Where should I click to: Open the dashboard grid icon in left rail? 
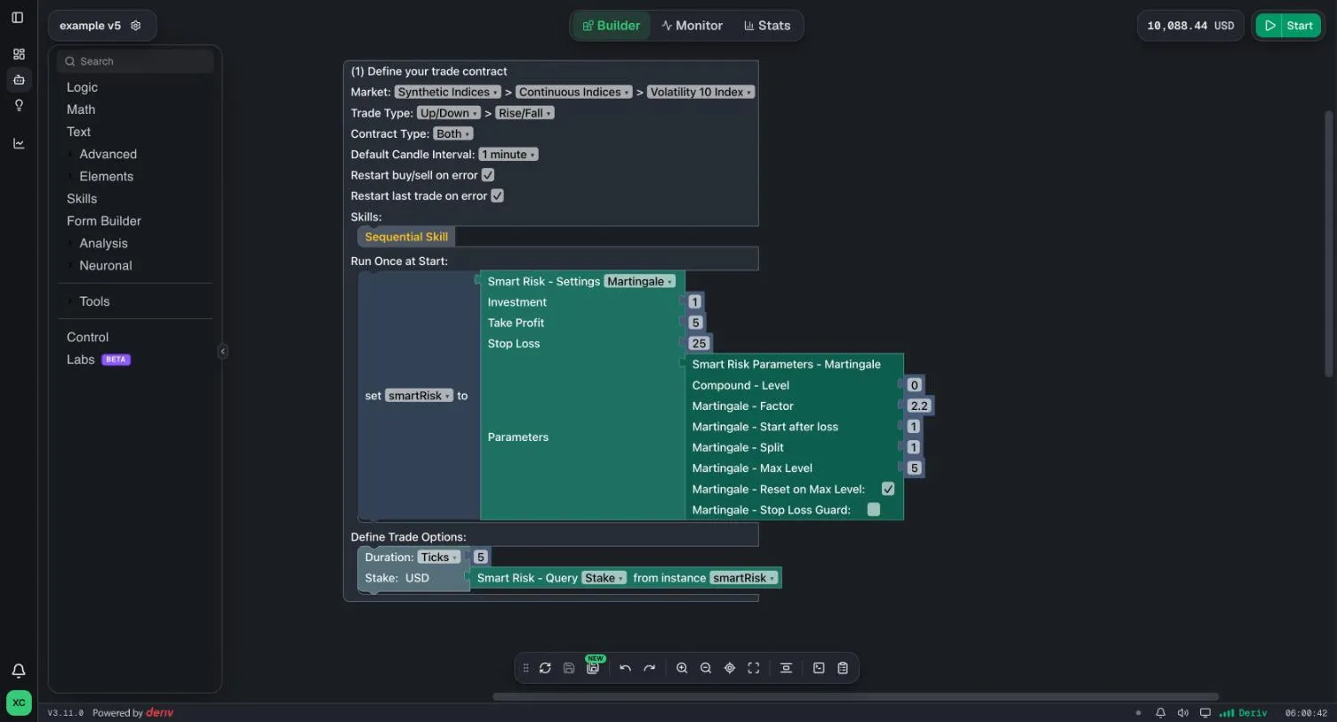19,54
